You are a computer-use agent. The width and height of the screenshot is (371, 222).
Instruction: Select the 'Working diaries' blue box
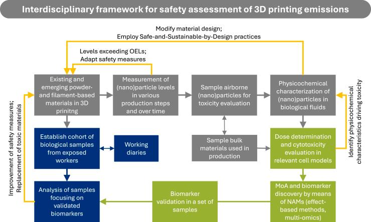click(x=136, y=148)
